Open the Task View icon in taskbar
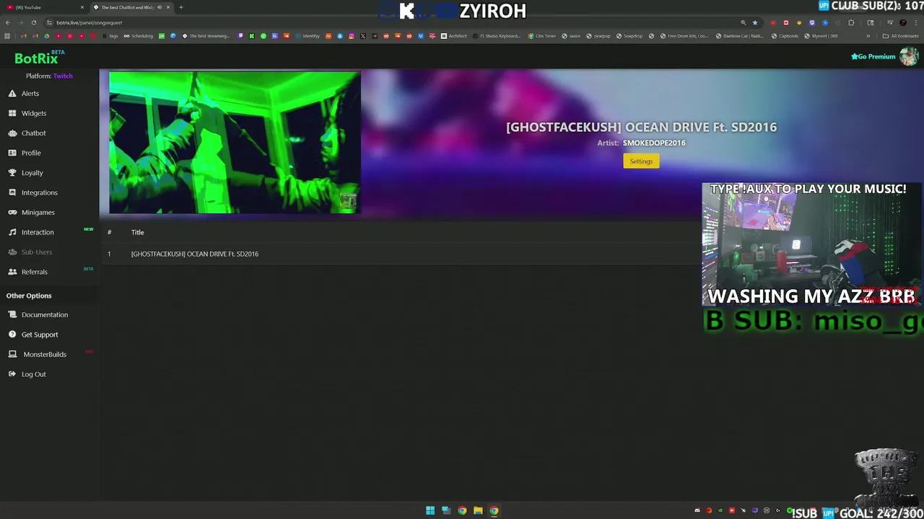The height and width of the screenshot is (519, 924). (446, 510)
